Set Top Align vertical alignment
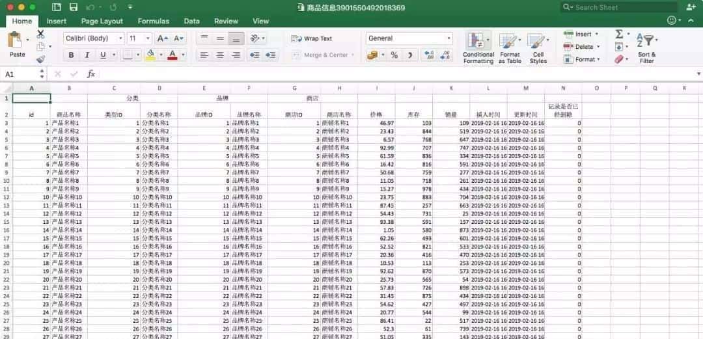 [x=204, y=38]
